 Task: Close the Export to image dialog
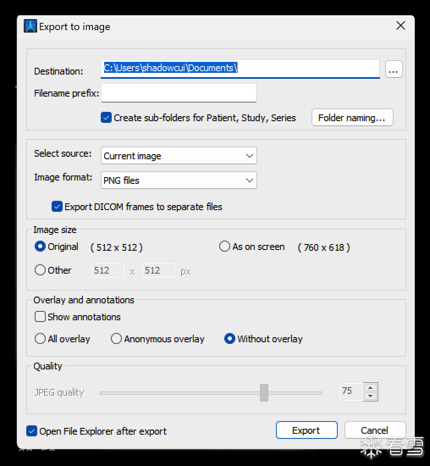[x=400, y=26]
